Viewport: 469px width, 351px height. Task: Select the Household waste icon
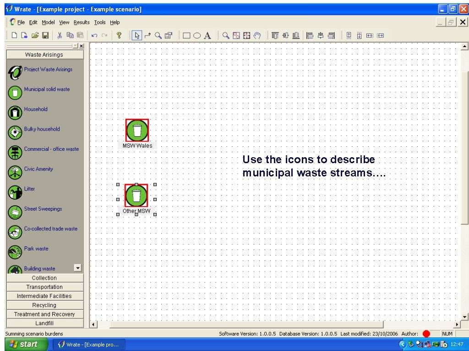[15, 112]
